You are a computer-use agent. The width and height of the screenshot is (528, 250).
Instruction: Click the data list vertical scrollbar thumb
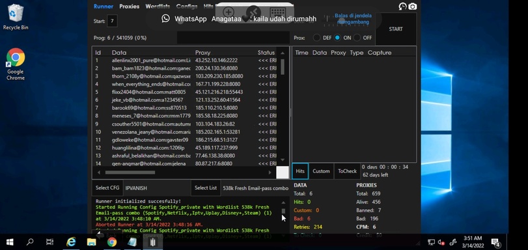click(x=283, y=66)
